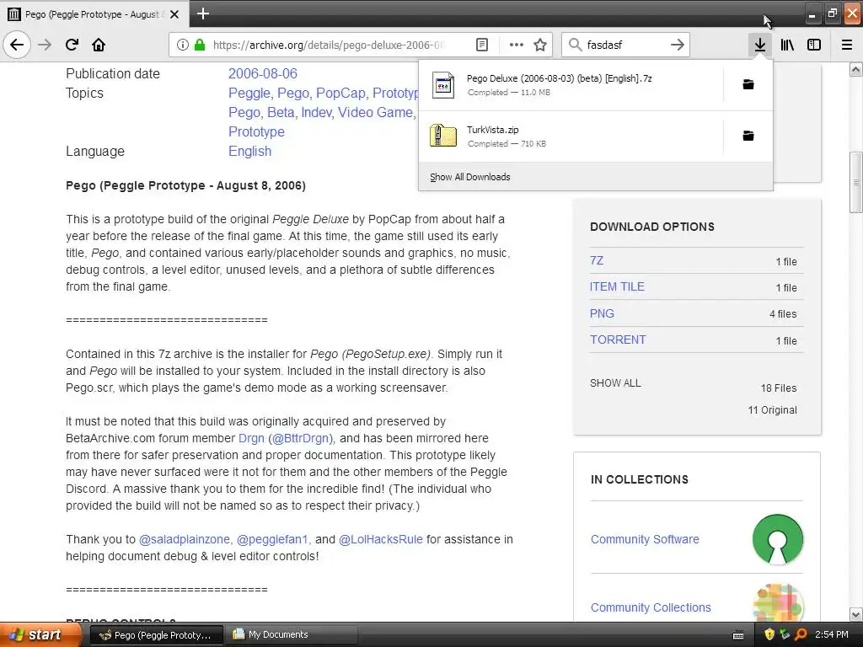Open the @pegglefan1 link
This screenshot has width=863, height=647.
272,540
